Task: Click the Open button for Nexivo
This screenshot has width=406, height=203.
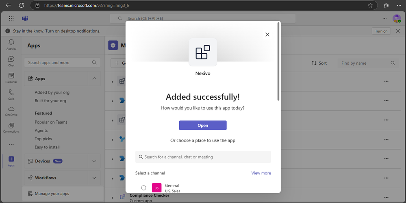Action: tap(203, 125)
